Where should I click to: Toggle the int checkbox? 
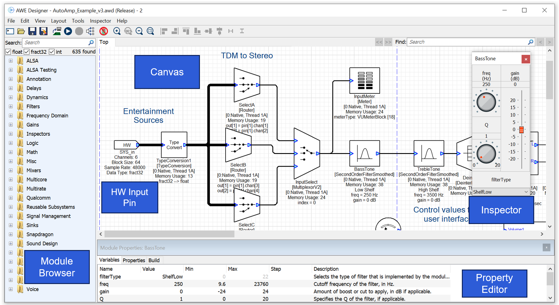[52, 52]
